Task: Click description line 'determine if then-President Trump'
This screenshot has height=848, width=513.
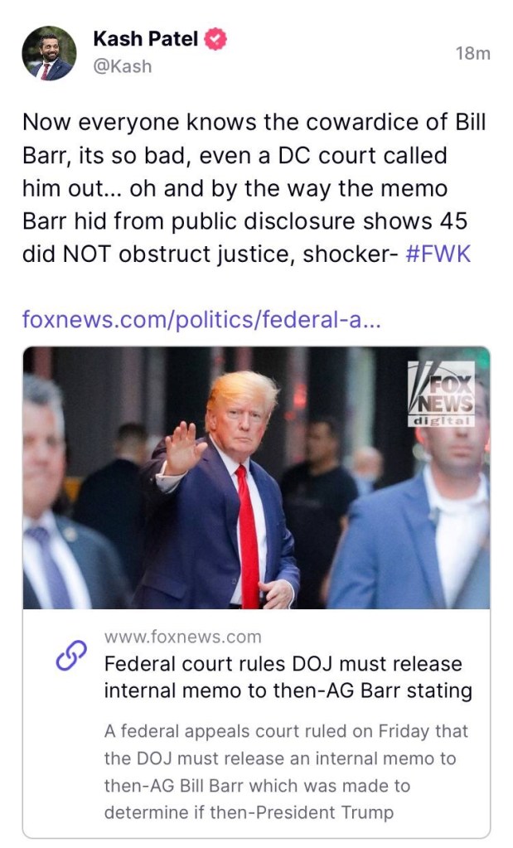Action: (x=249, y=812)
